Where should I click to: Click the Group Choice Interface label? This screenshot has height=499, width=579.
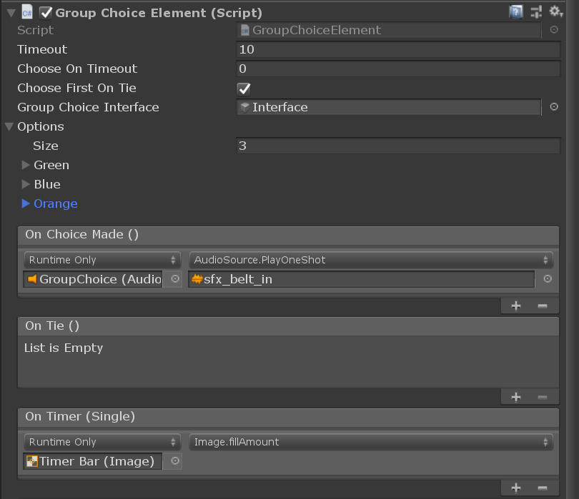[88, 107]
